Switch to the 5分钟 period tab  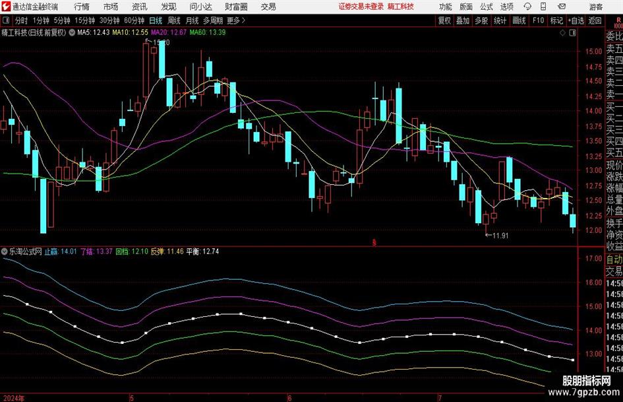pos(61,20)
